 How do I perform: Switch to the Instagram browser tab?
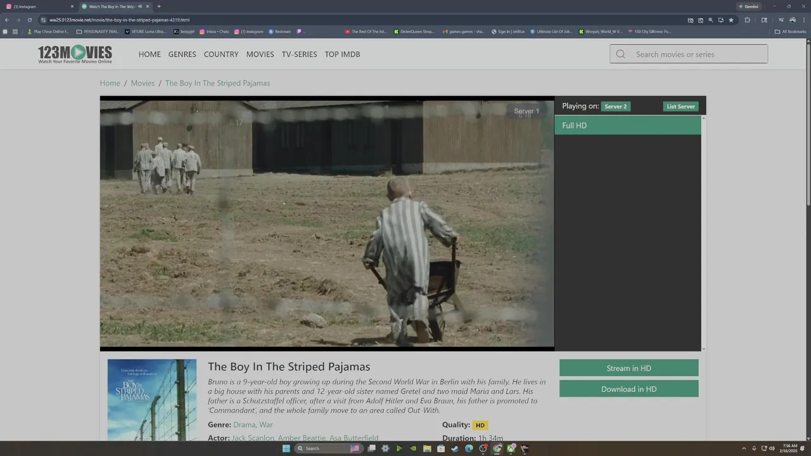click(39, 6)
